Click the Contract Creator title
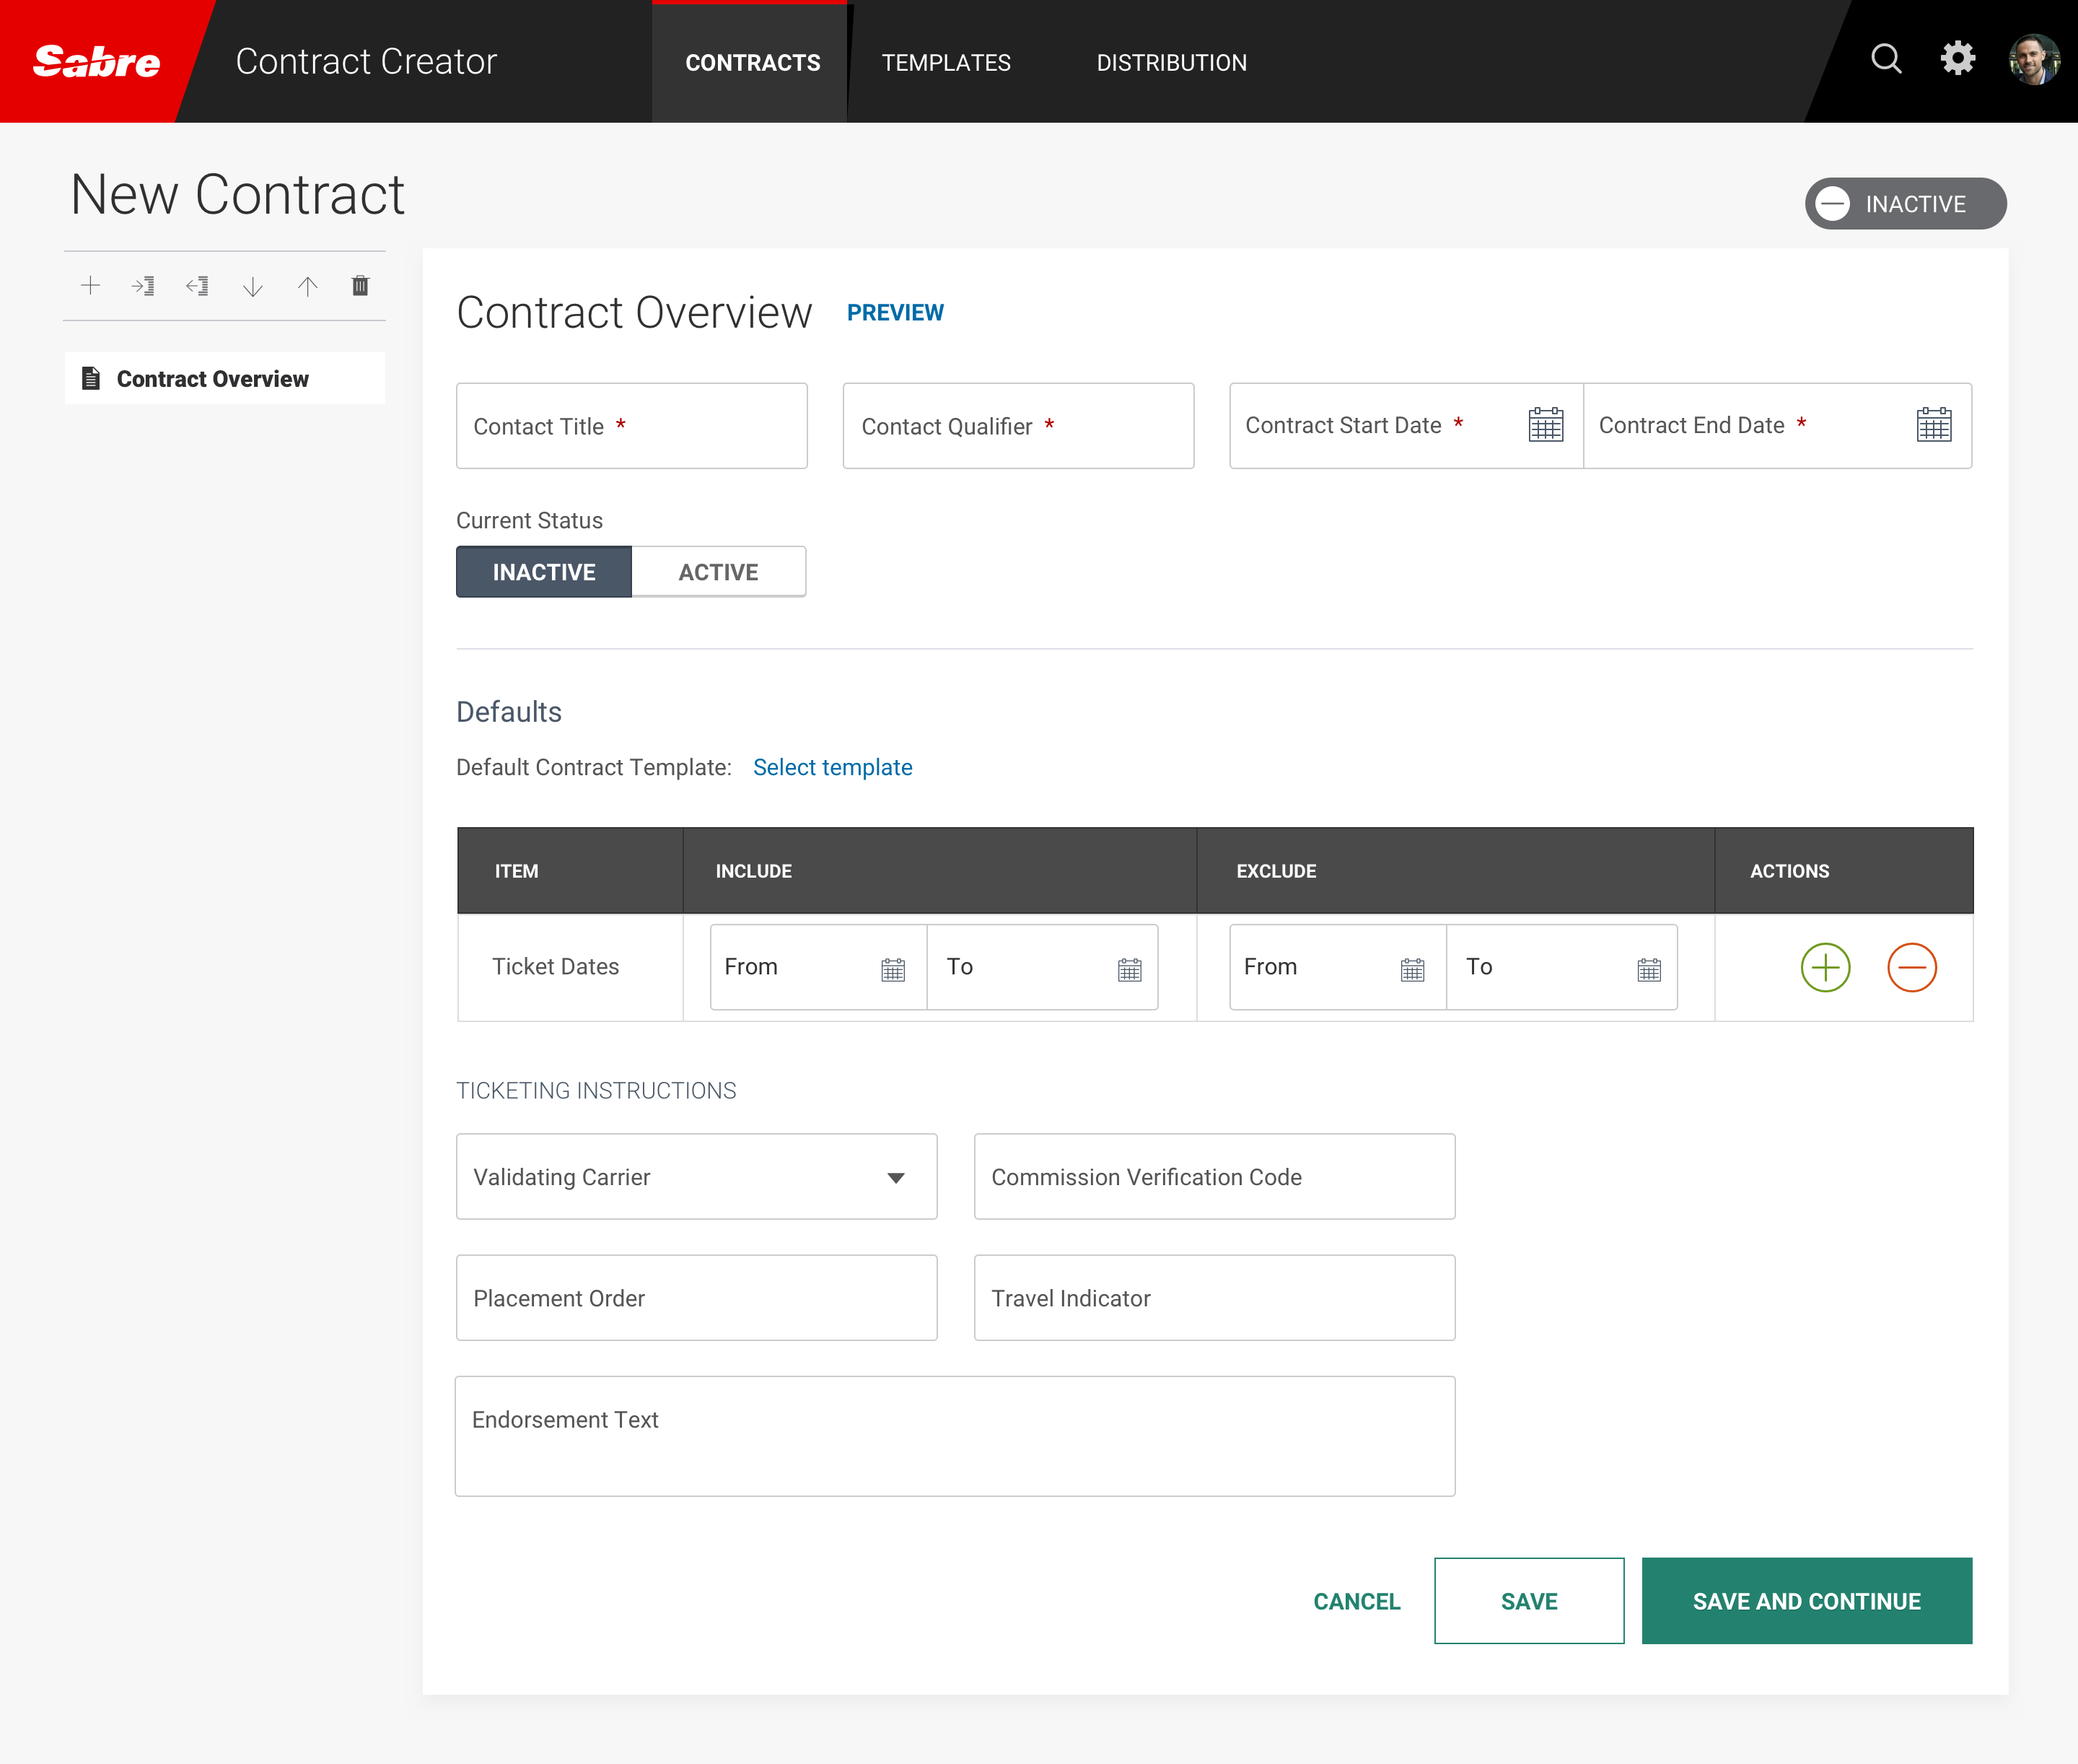2078x1764 pixels. pos(366,62)
